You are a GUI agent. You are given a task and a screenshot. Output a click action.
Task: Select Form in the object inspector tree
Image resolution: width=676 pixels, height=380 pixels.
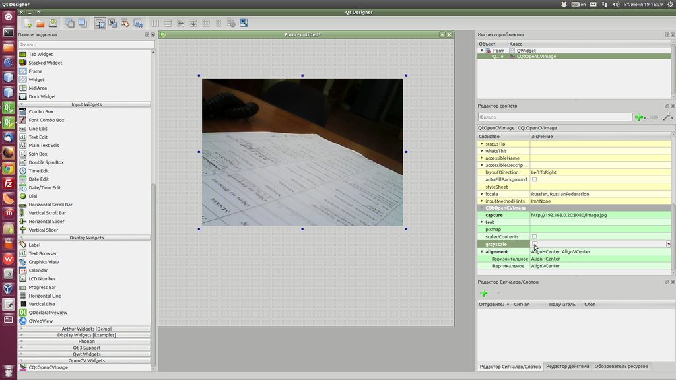coord(498,51)
